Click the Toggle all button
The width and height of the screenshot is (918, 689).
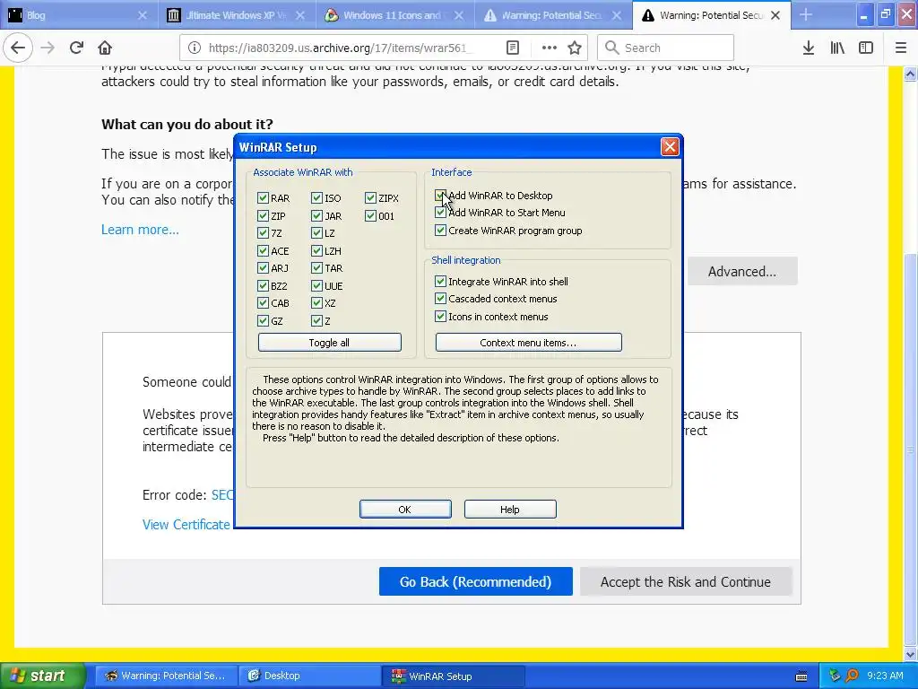pyautogui.click(x=330, y=343)
